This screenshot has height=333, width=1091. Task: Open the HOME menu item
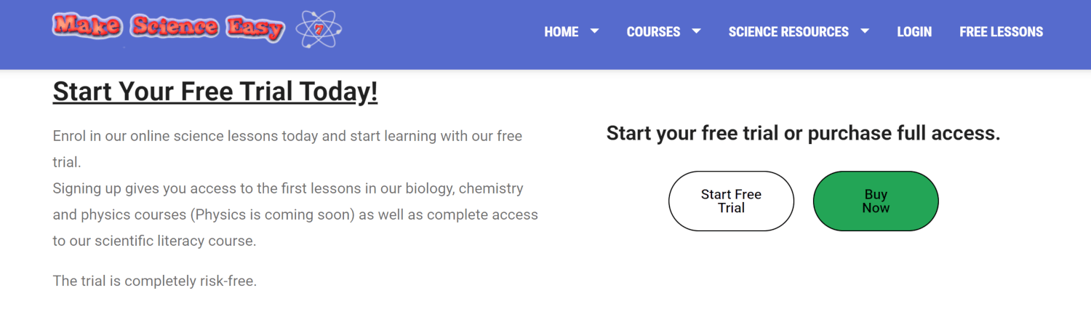pos(562,32)
